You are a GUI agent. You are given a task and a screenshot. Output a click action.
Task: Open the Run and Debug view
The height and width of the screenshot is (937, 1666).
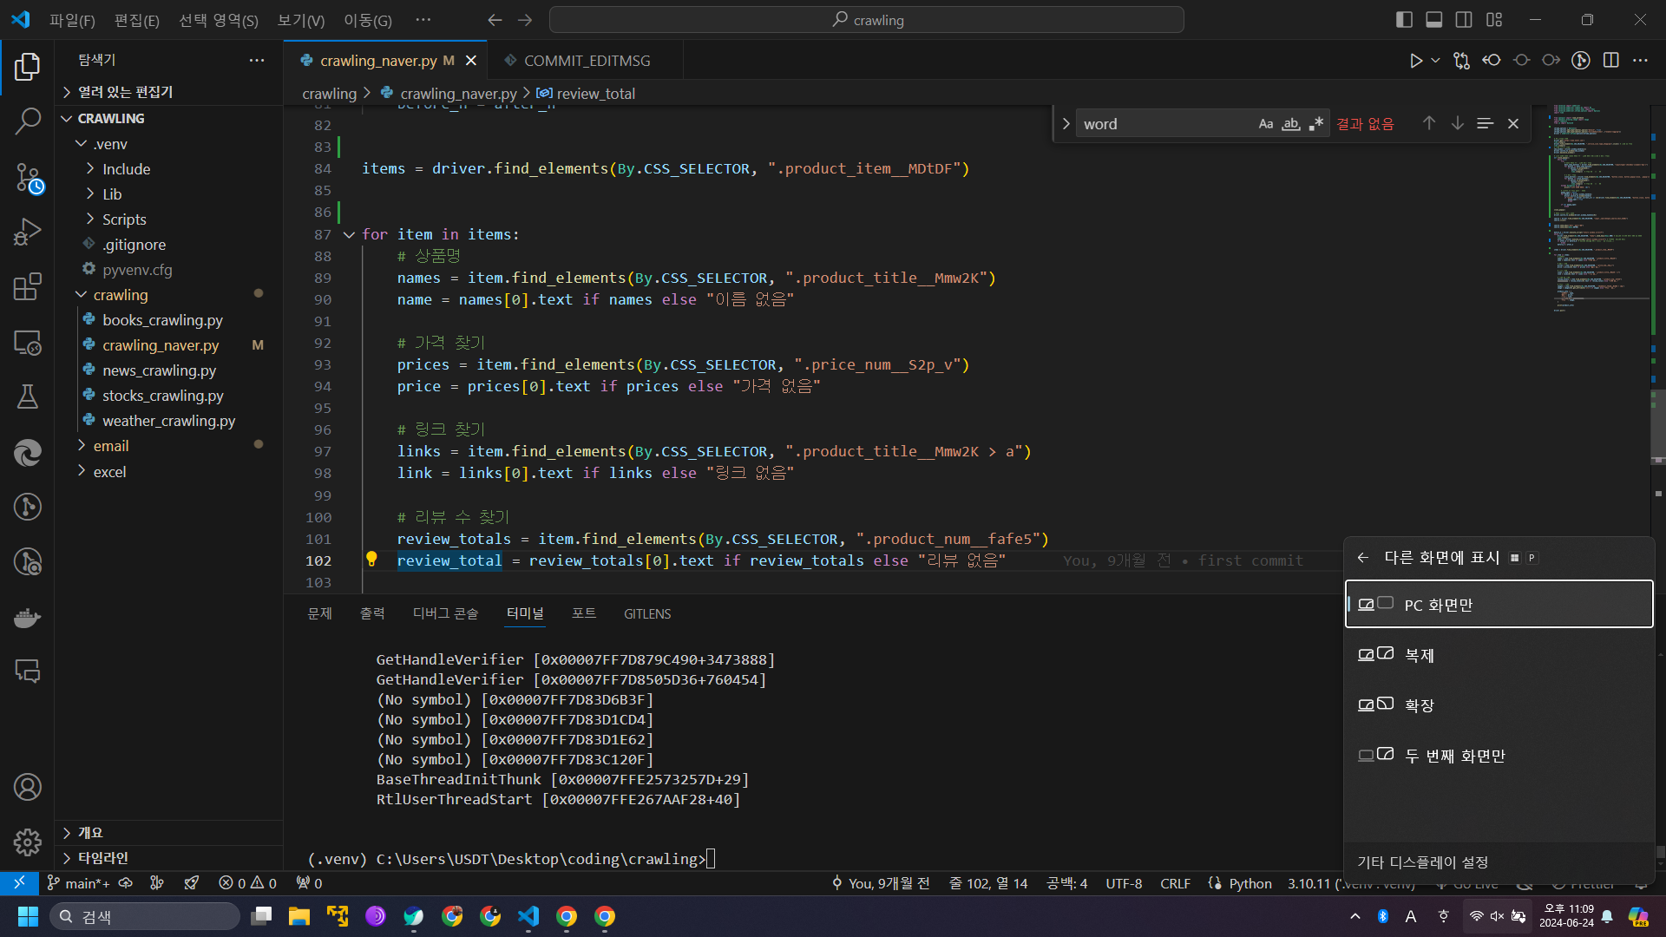[27, 232]
